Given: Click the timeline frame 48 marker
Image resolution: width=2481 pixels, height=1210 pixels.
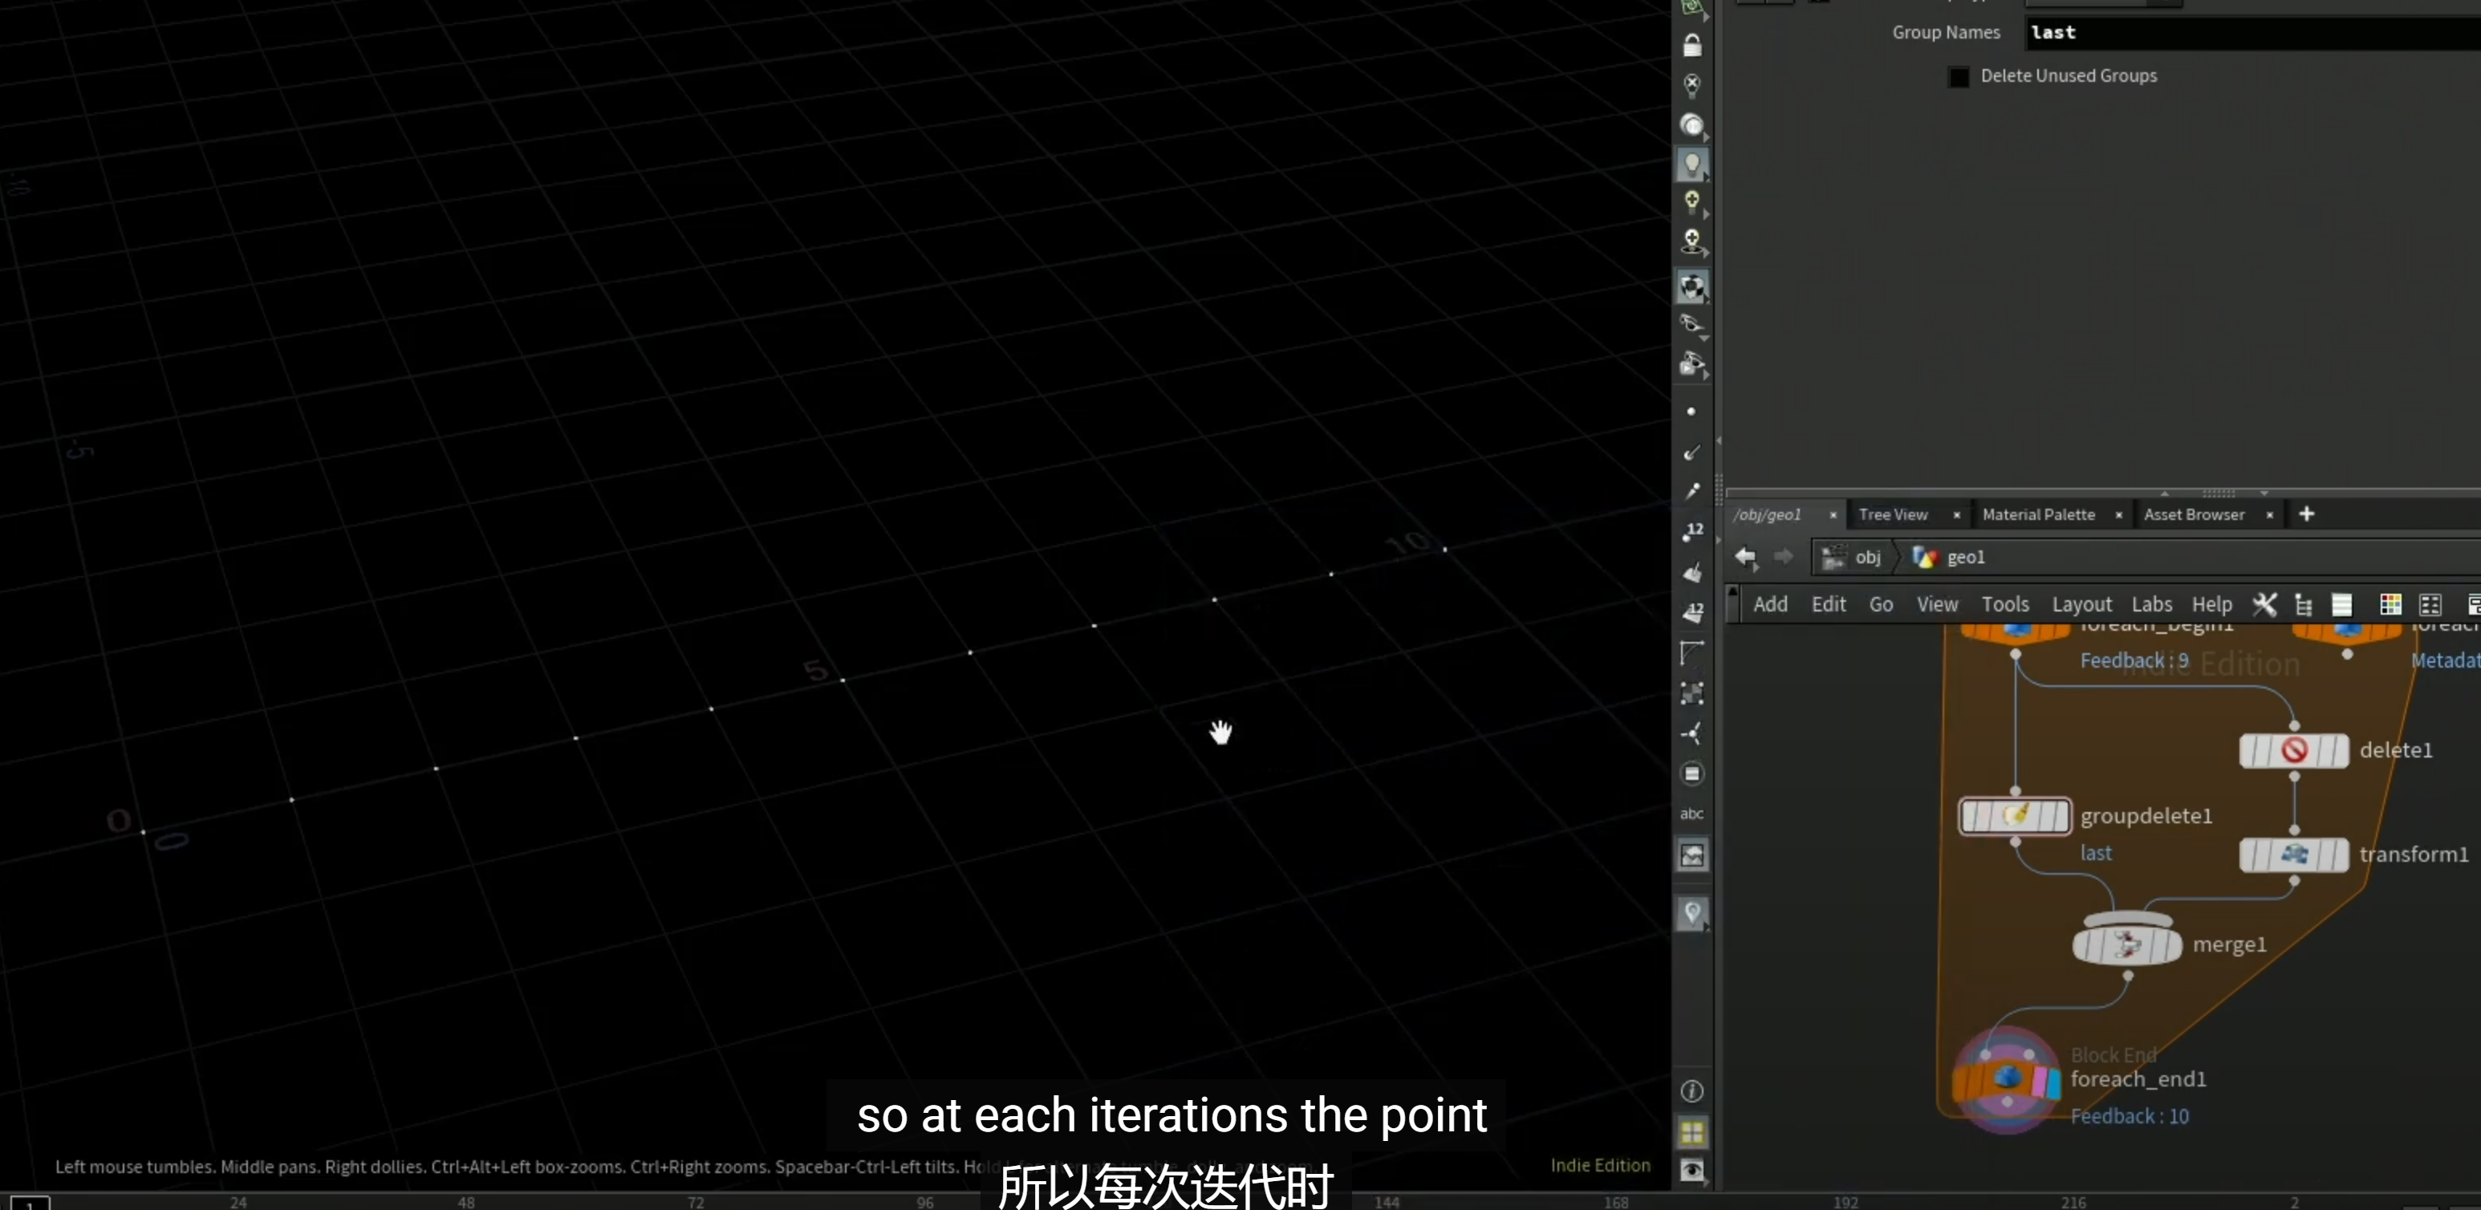Looking at the screenshot, I should click(x=466, y=1201).
